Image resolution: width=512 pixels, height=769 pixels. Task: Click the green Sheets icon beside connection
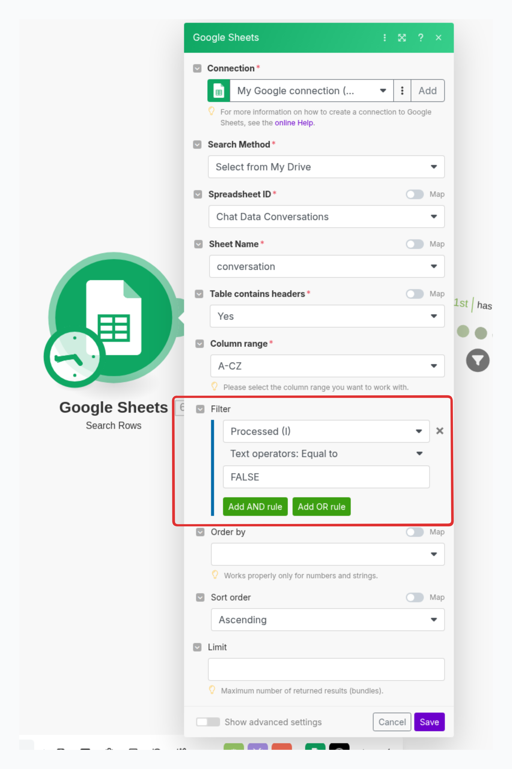219,91
